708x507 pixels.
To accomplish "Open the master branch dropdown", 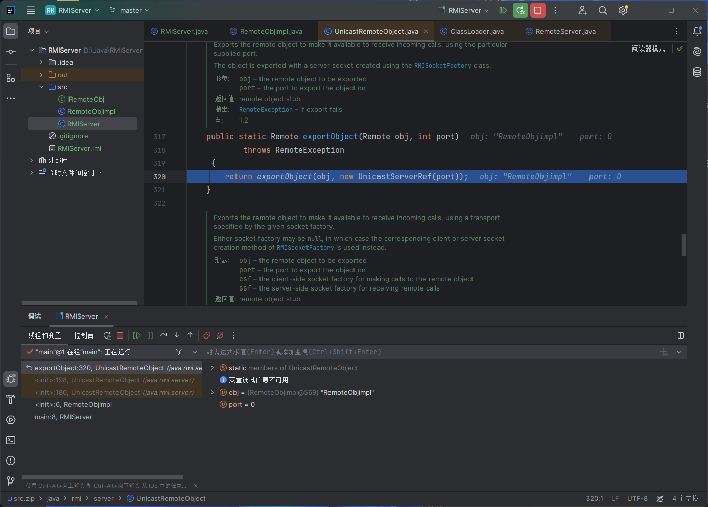I will coord(130,10).
